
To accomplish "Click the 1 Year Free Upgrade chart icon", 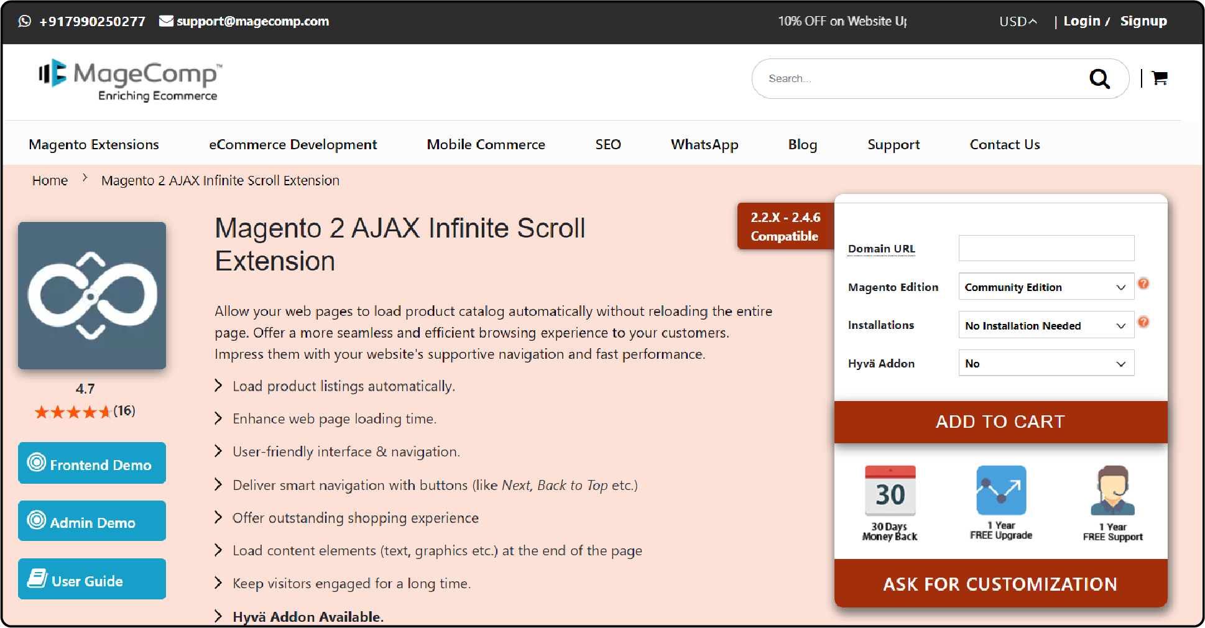I will coord(1001,490).
